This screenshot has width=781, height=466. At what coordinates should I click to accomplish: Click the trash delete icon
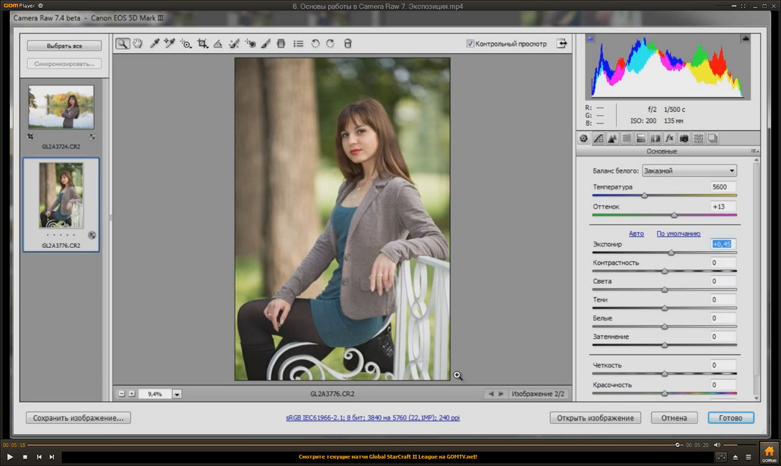(x=348, y=44)
